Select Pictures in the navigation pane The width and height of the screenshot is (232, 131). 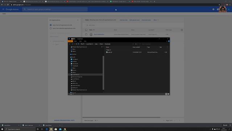pyautogui.click(x=74, y=70)
